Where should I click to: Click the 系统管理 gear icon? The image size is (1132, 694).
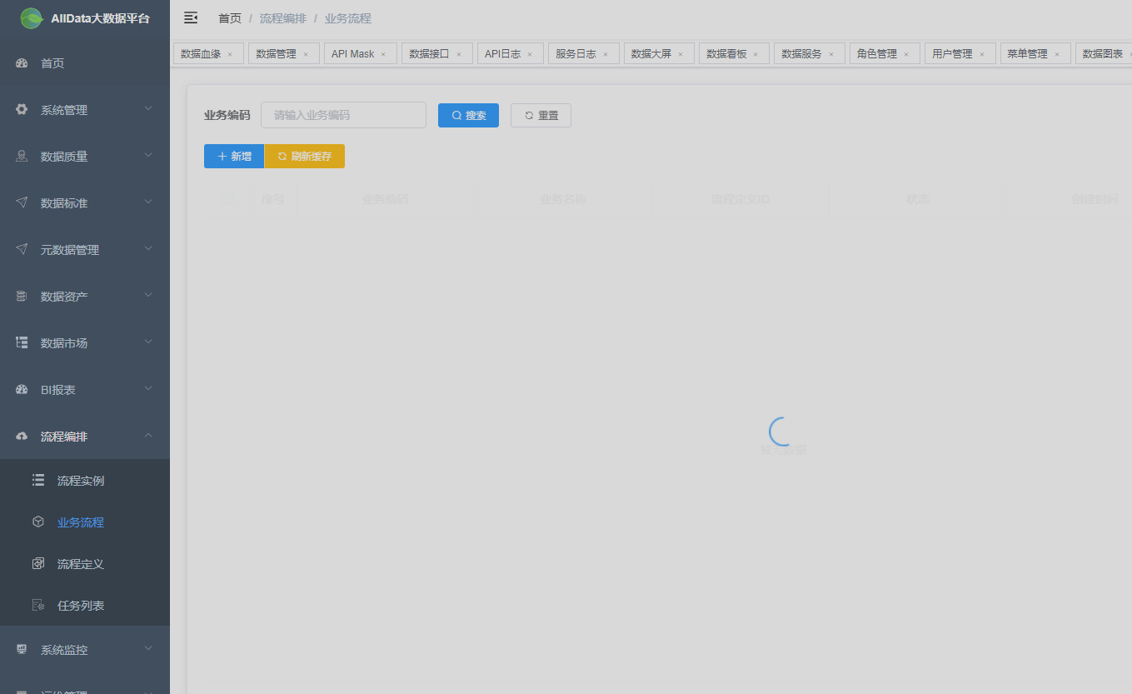[22, 110]
